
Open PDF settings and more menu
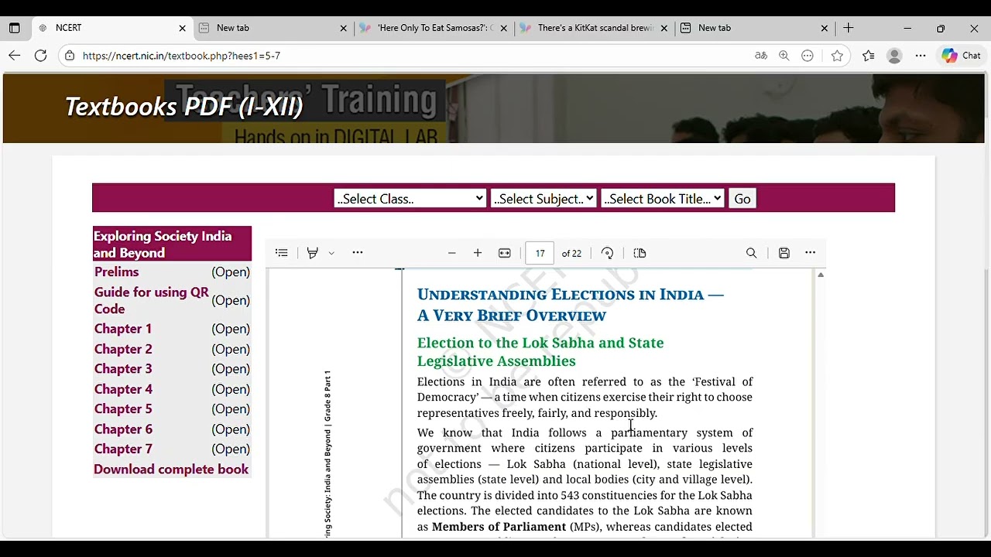(811, 252)
